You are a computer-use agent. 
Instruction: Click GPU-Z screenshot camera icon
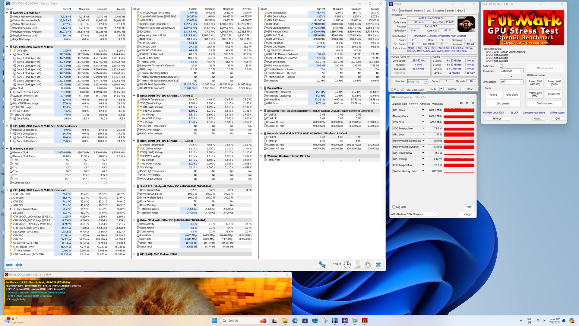[461, 103]
